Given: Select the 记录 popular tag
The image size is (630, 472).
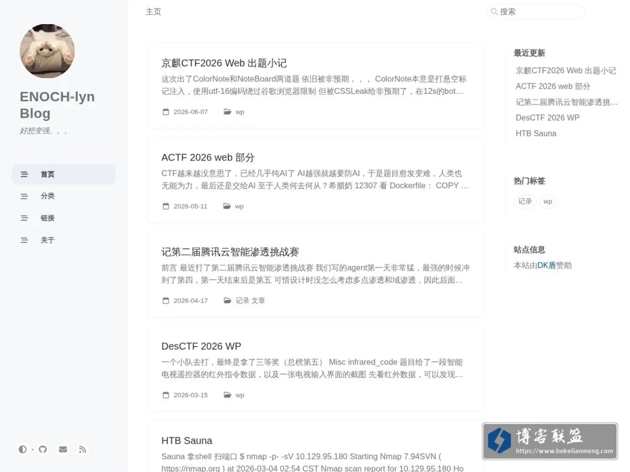Looking at the screenshot, I should point(525,201).
